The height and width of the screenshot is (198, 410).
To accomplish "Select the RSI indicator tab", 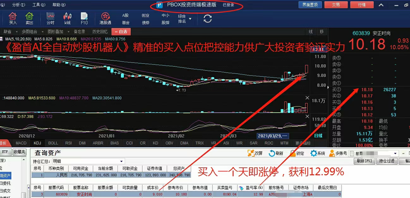I will point(69,143).
